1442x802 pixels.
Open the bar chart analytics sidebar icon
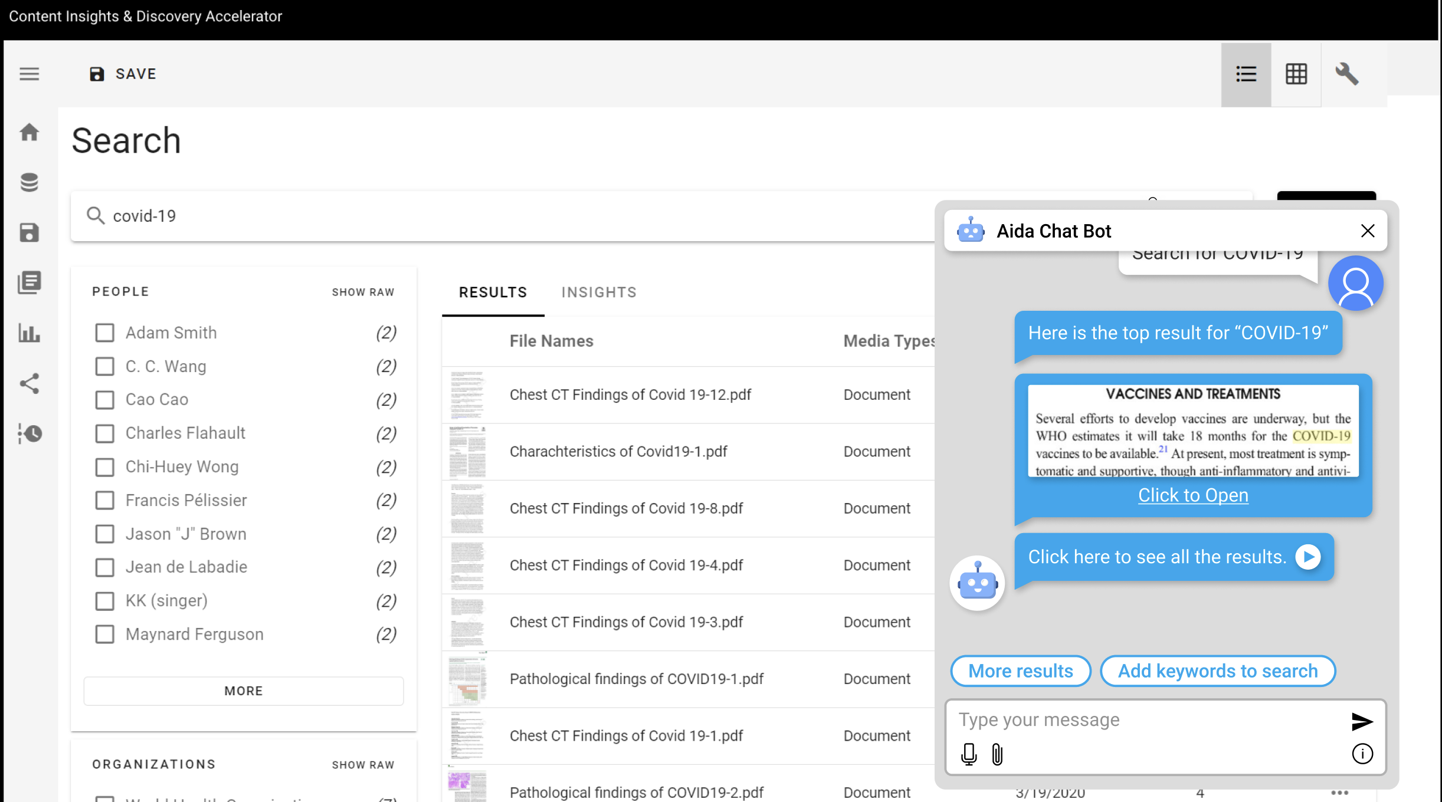(29, 333)
